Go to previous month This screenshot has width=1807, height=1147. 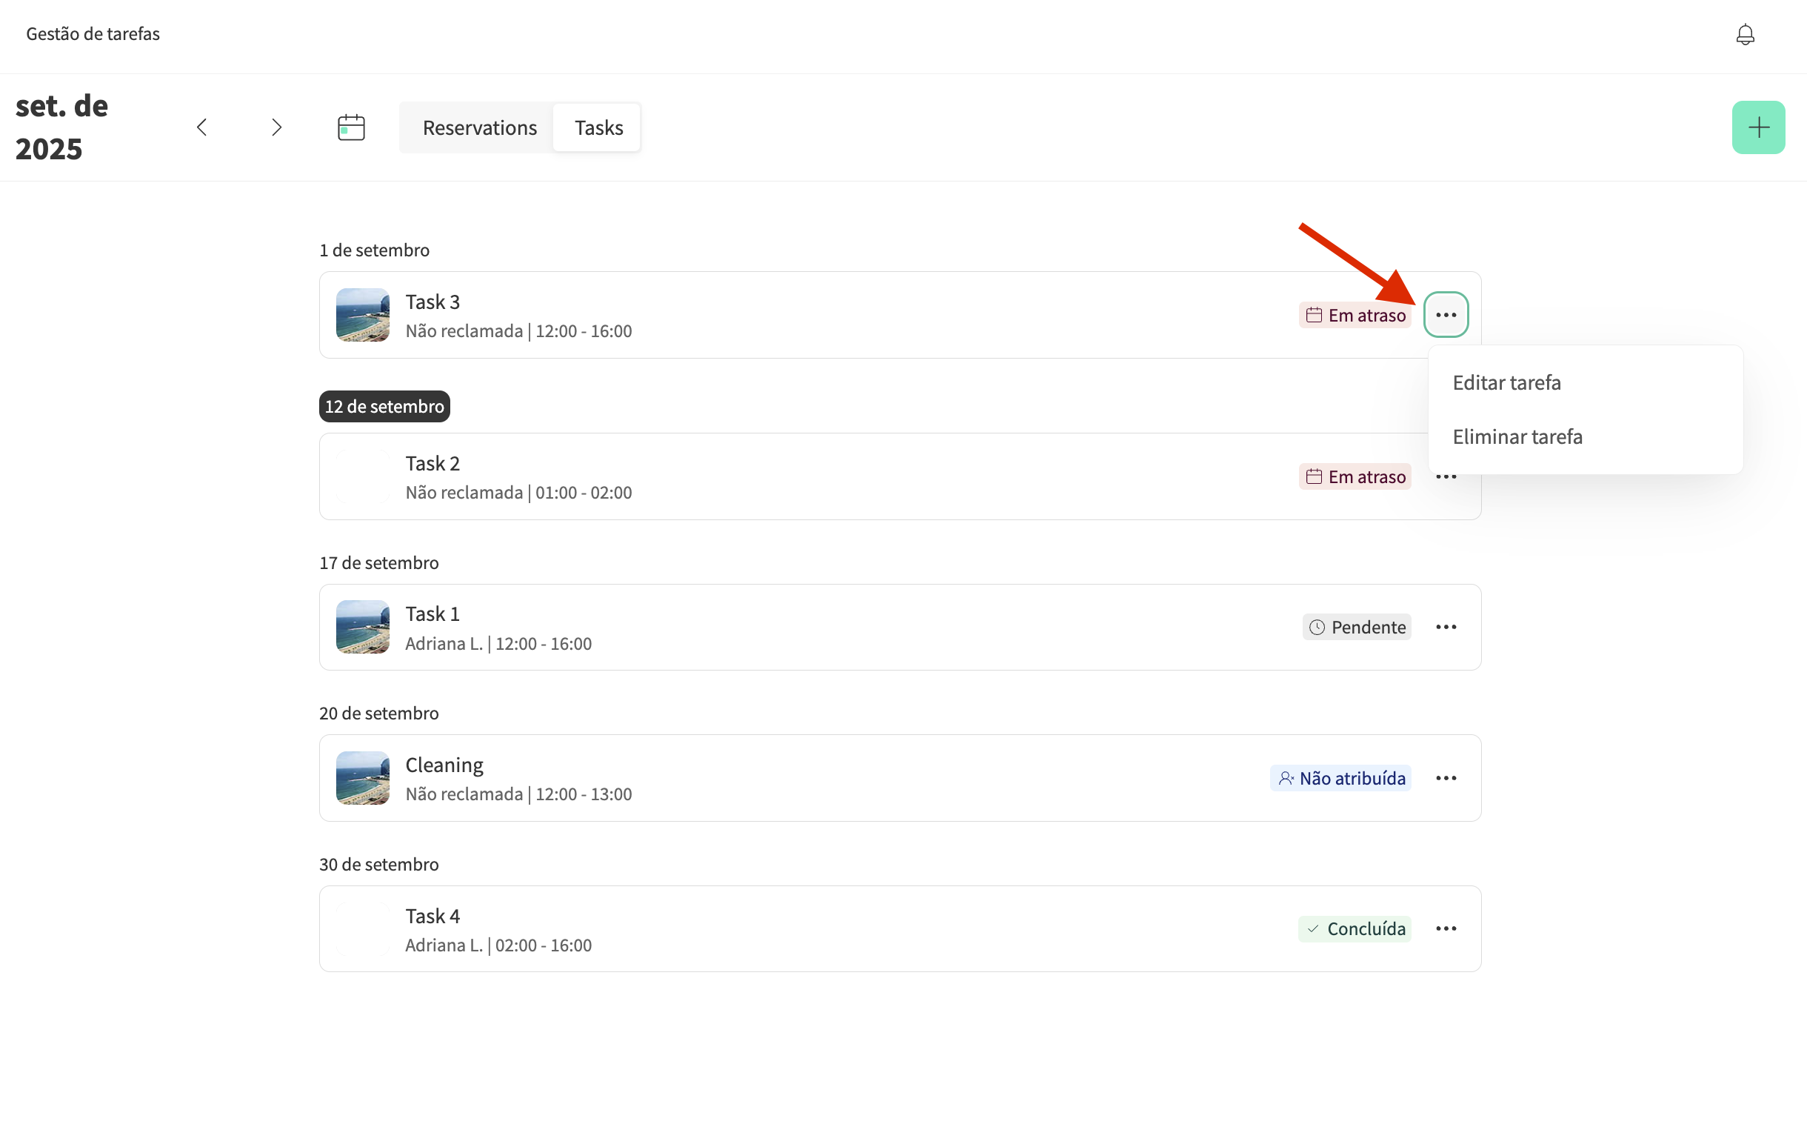pyautogui.click(x=202, y=127)
